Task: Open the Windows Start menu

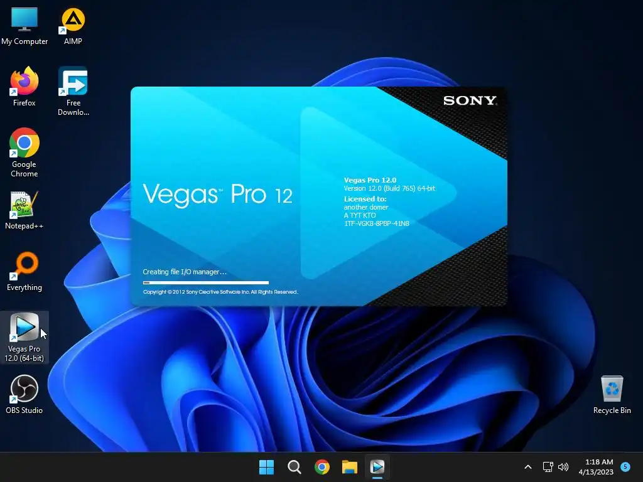Action: click(266, 467)
